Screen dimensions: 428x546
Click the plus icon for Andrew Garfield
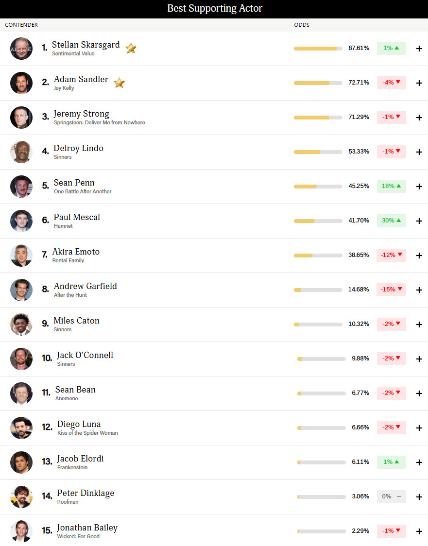click(x=419, y=290)
